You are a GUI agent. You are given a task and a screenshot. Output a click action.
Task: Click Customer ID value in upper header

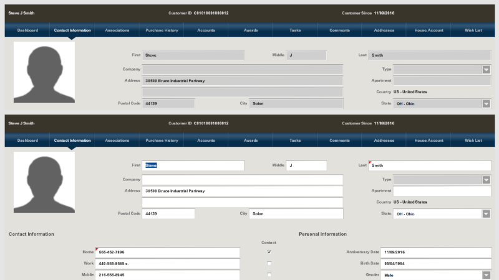tap(211, 13)
